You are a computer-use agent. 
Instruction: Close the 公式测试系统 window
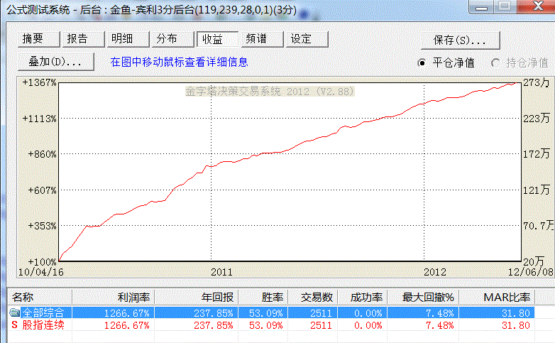(x=538, y=6)
